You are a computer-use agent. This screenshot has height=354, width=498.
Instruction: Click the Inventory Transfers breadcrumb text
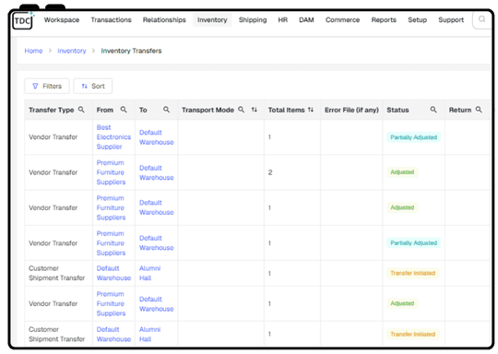point(131,51)
